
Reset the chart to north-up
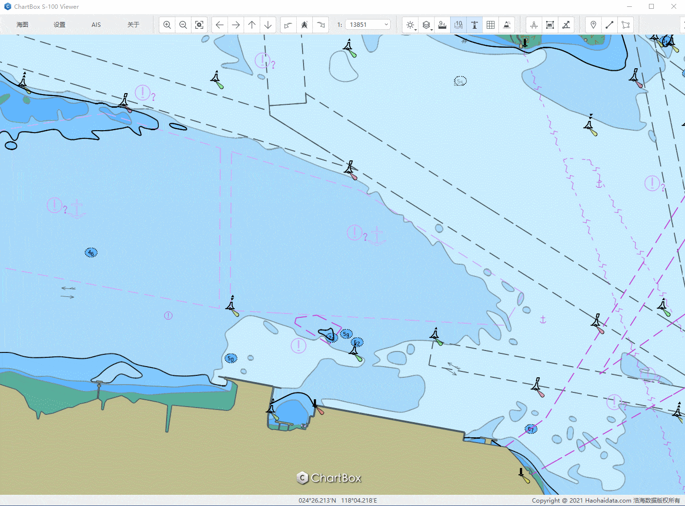(304, 25)
